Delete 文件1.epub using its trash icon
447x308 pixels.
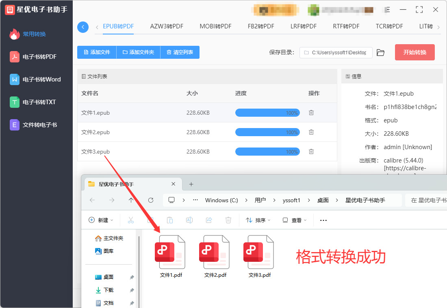point(311,113)
